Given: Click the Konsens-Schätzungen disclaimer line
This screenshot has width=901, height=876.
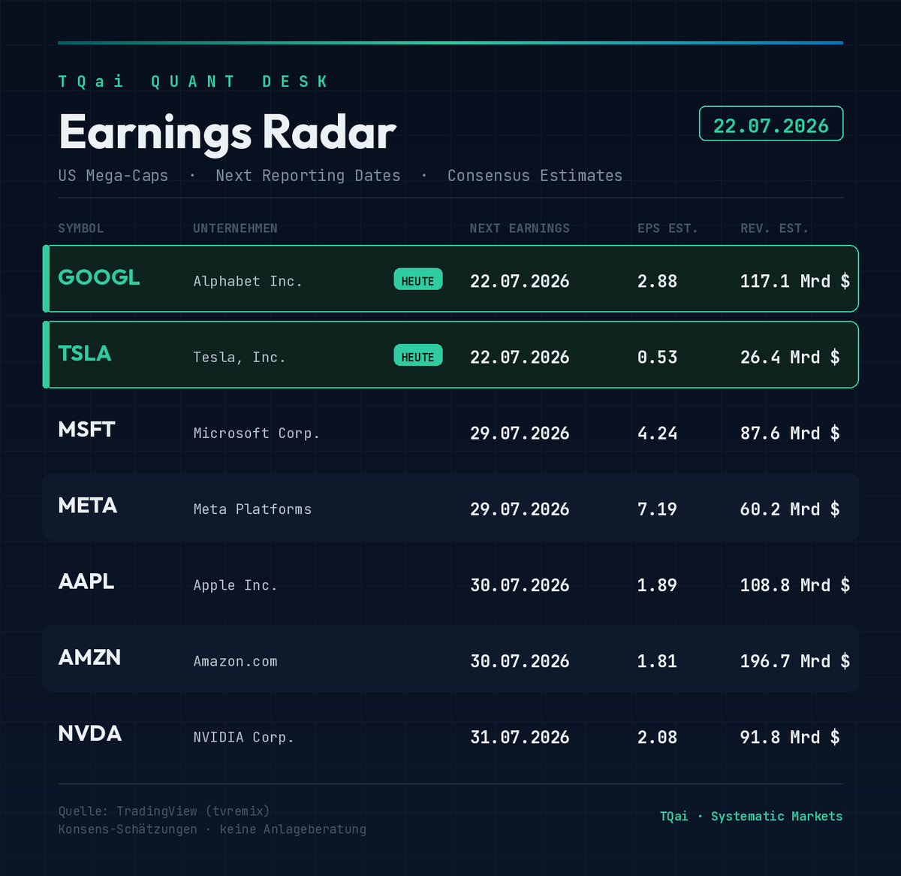Looking at the screenshot, I should tap(212, 829).
